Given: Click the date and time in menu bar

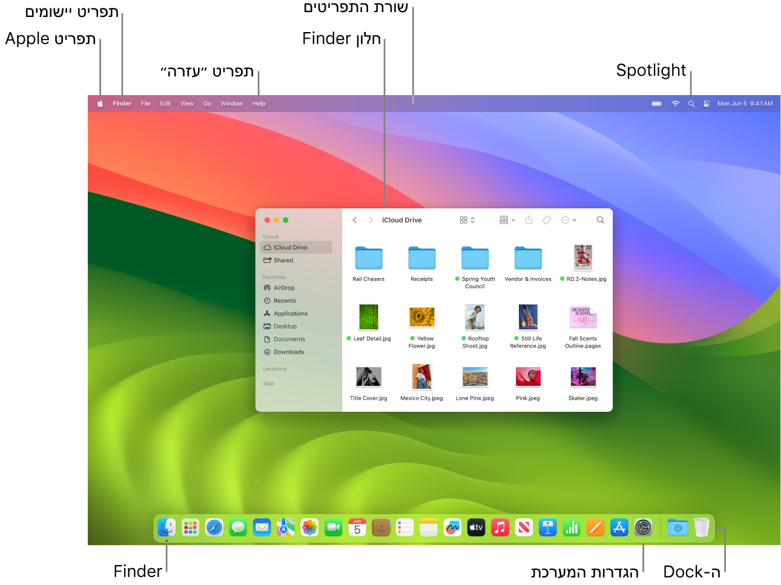Looking at the screenshot, I should pyautogui.click(x=745, y=104).
